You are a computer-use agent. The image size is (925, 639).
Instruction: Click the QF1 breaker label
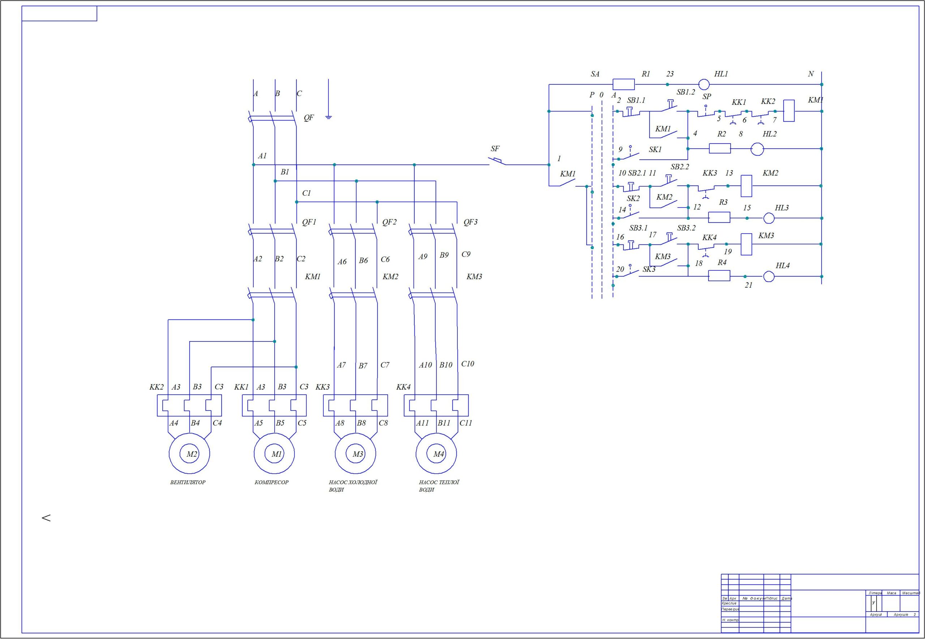(x=309, y=222)
